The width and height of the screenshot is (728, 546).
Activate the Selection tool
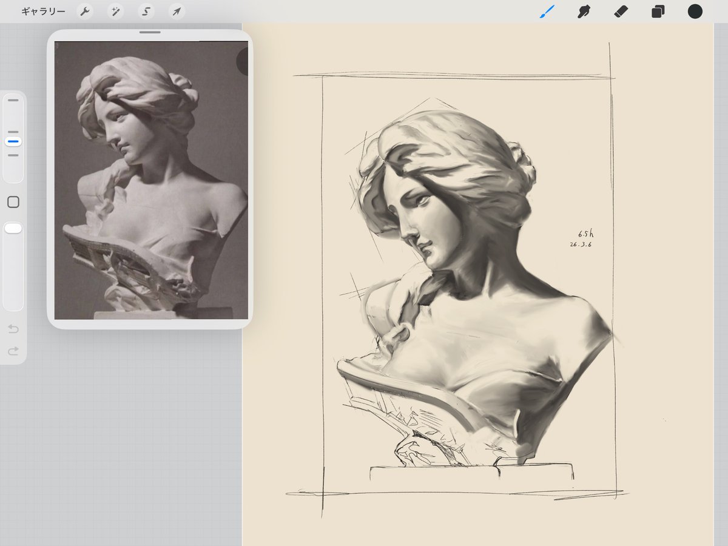(x=146, y=12)
